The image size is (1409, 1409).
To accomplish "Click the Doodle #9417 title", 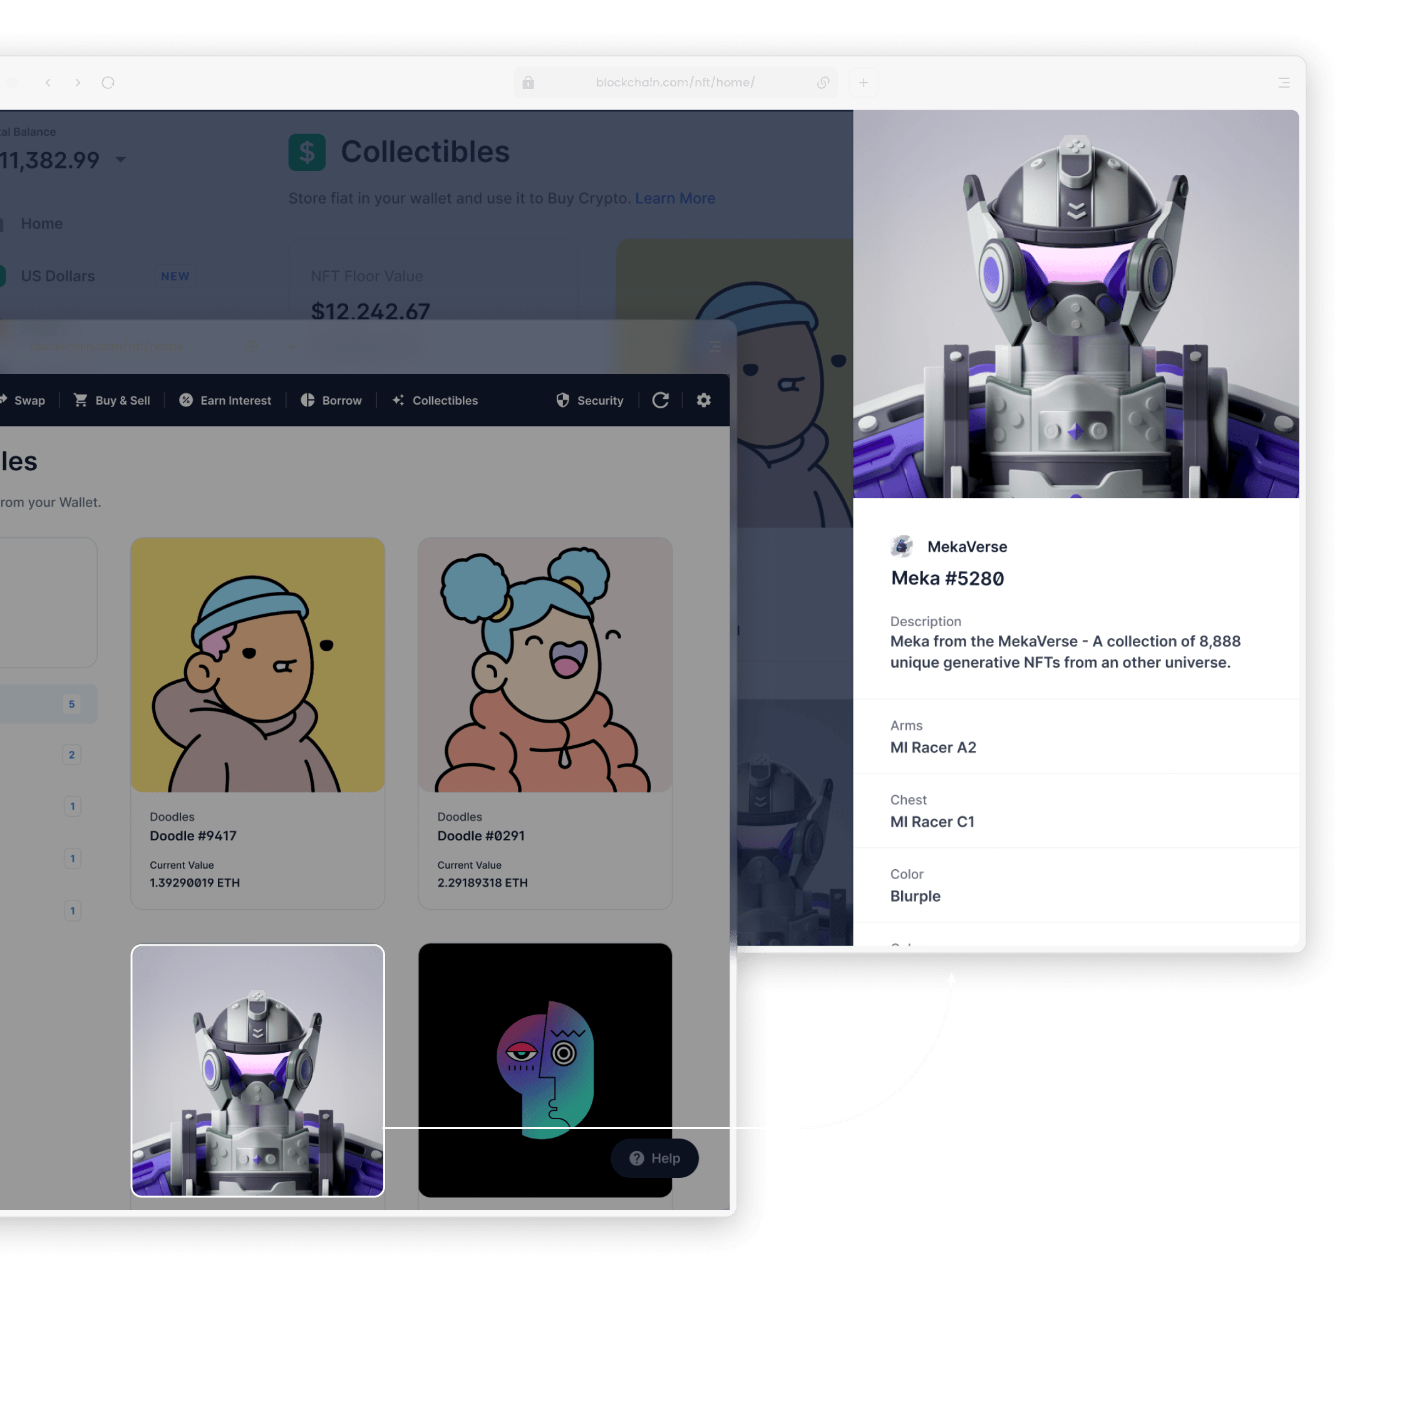I will (x=194, y=836).
